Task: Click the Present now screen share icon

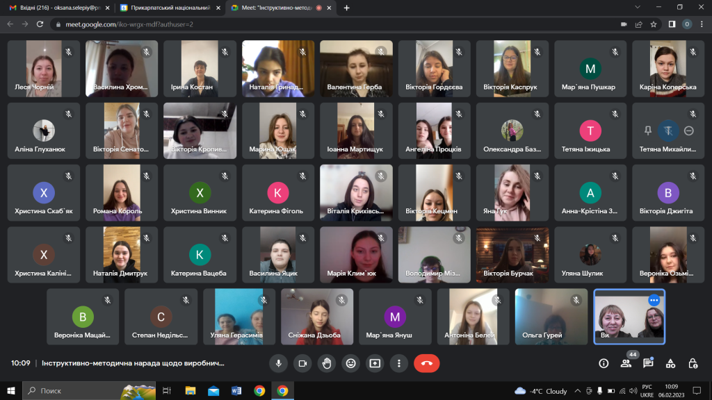Action: pos(375,362)
